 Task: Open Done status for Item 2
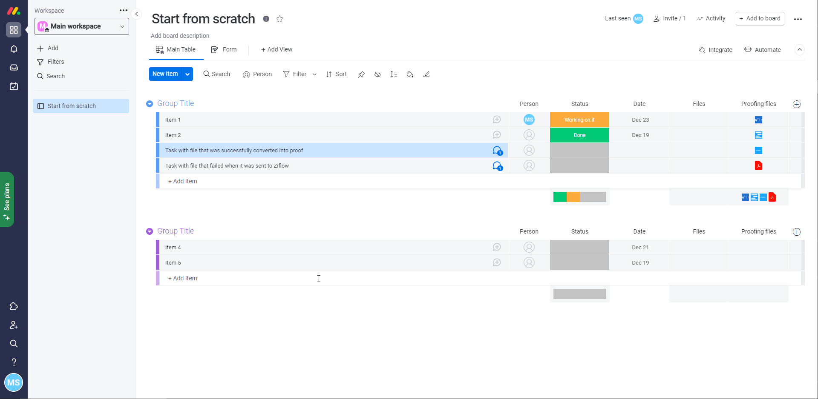point(579,135)
